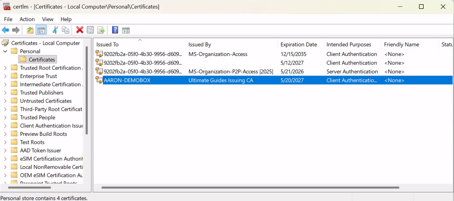454x201 pixels.
Task: Click the Certificates - Local Computer root icon
Action: [x=6, y=43]
